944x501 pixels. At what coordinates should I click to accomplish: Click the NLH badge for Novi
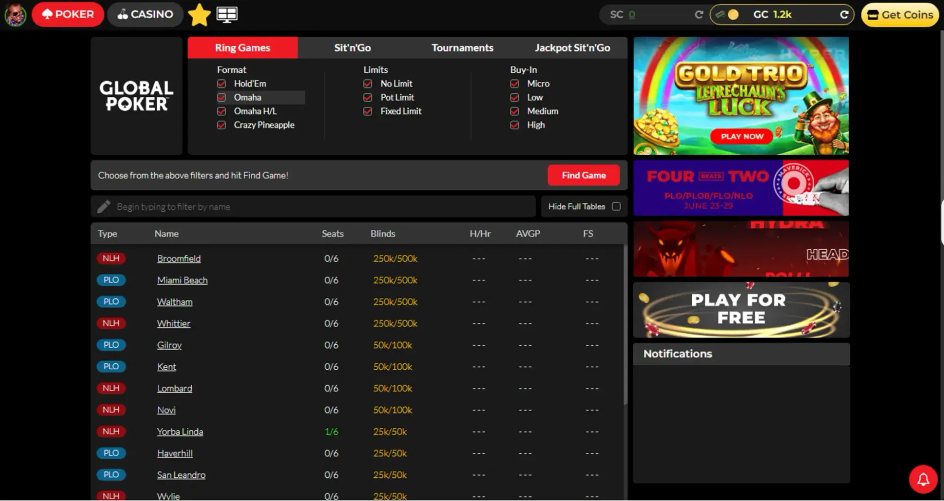(111, 410)
